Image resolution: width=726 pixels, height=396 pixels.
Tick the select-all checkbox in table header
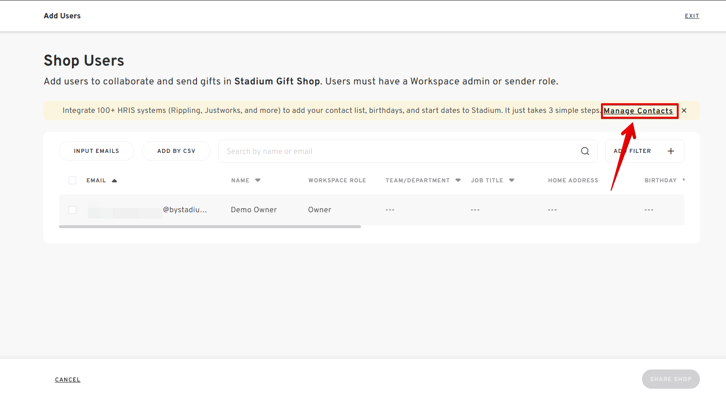pyautogui.click(x=72, y=180)
